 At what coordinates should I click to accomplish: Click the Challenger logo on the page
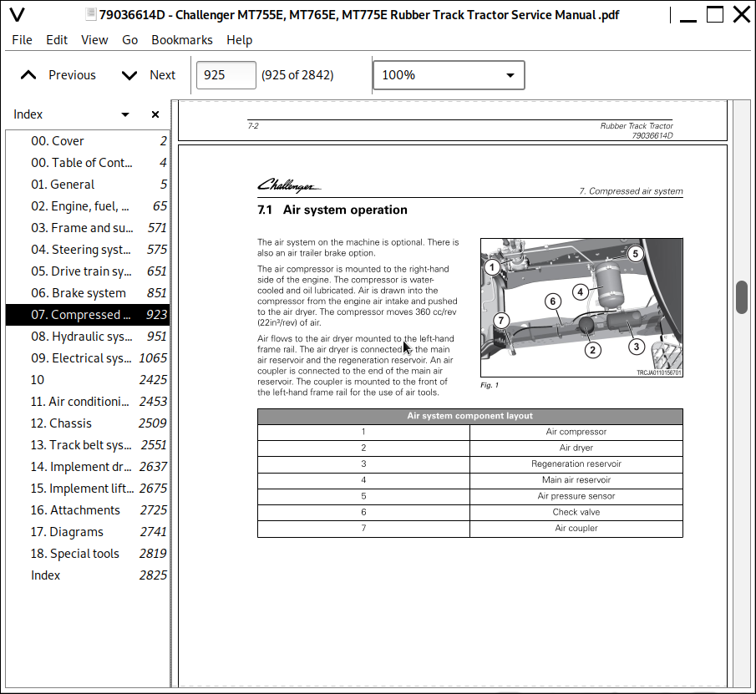(x=289, y=185)
